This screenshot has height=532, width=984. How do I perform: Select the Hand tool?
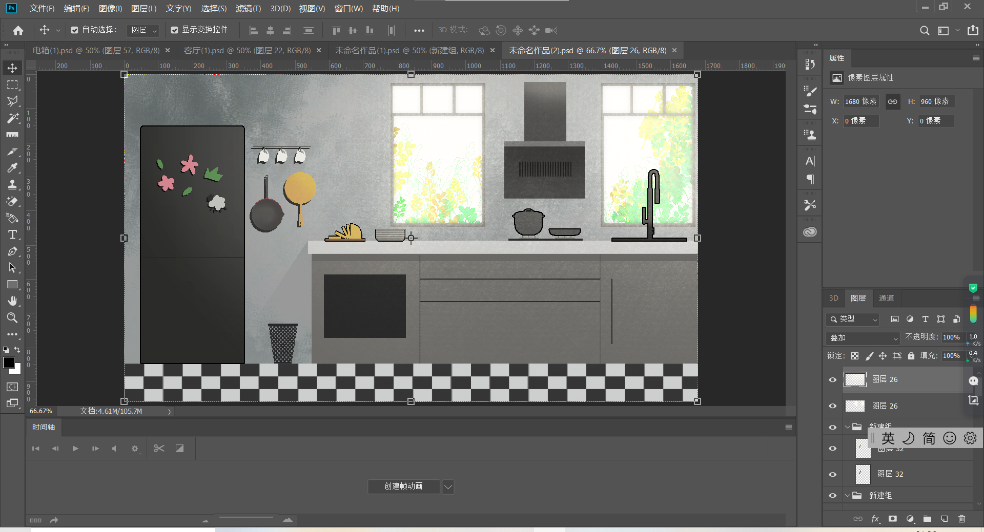tap(12, 301)
